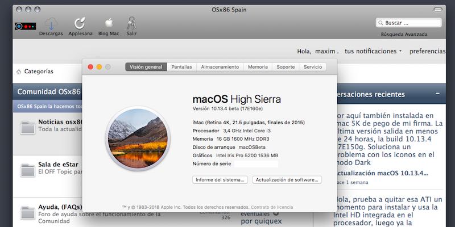This screenshot has width=455, height=227.
Task: Click Actualización de software button
Action: tap(287, 180)
